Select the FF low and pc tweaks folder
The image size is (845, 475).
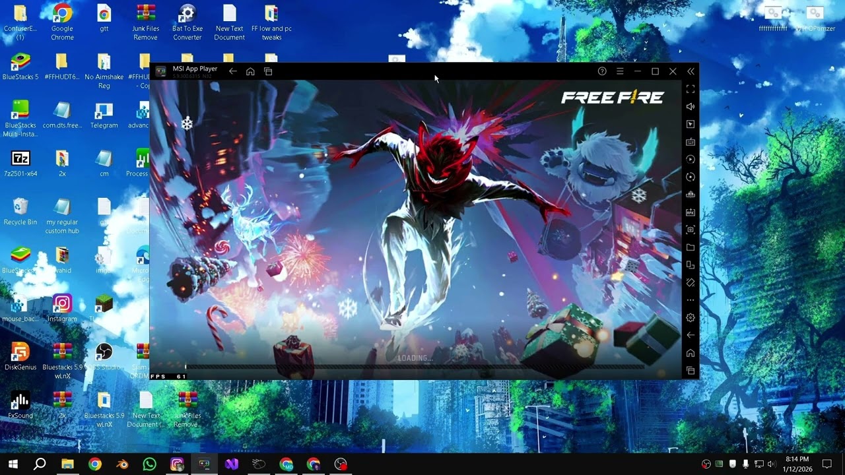271,22
